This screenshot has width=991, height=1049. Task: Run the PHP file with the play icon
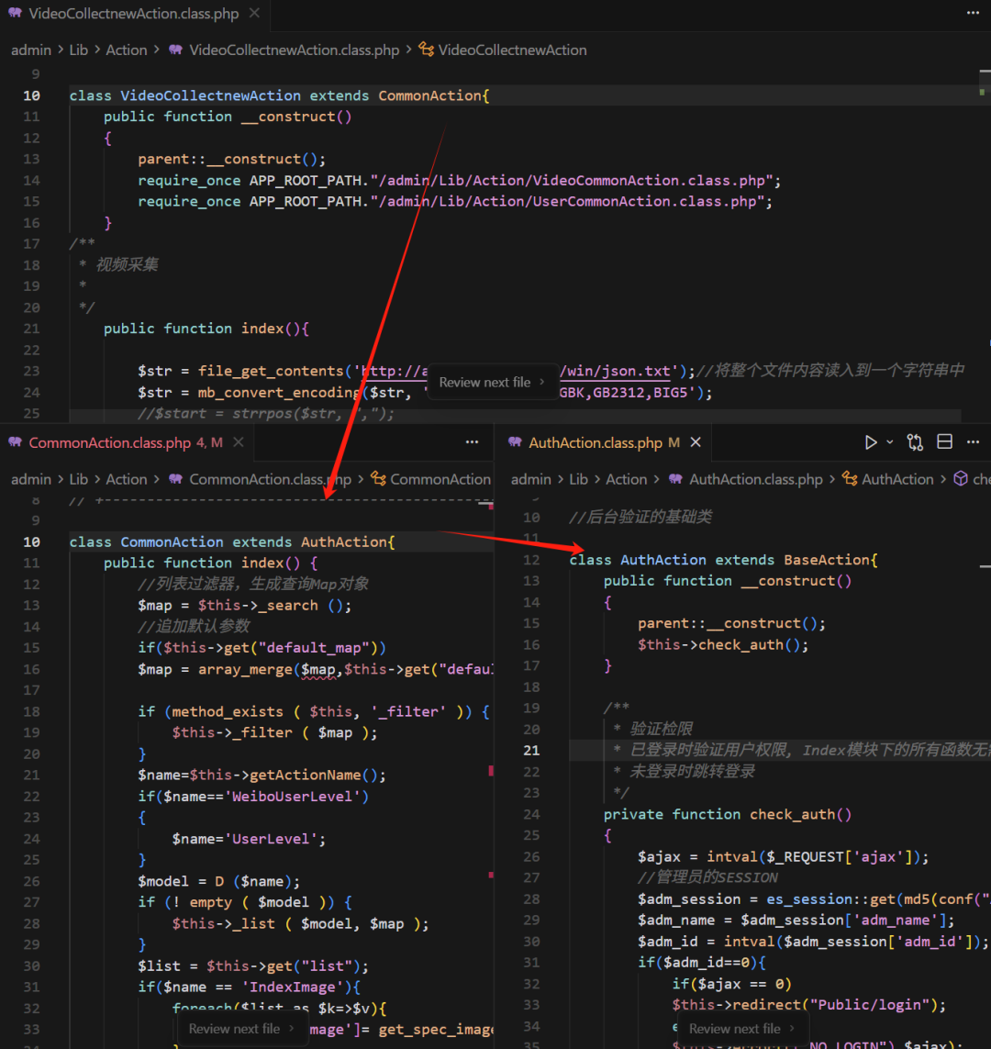(871, 442)
